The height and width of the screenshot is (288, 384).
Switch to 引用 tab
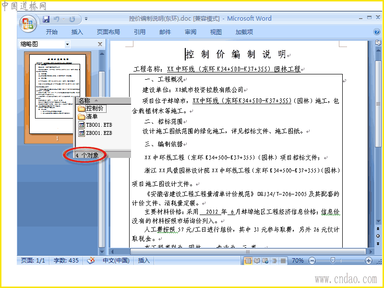(x=140, y=32)
